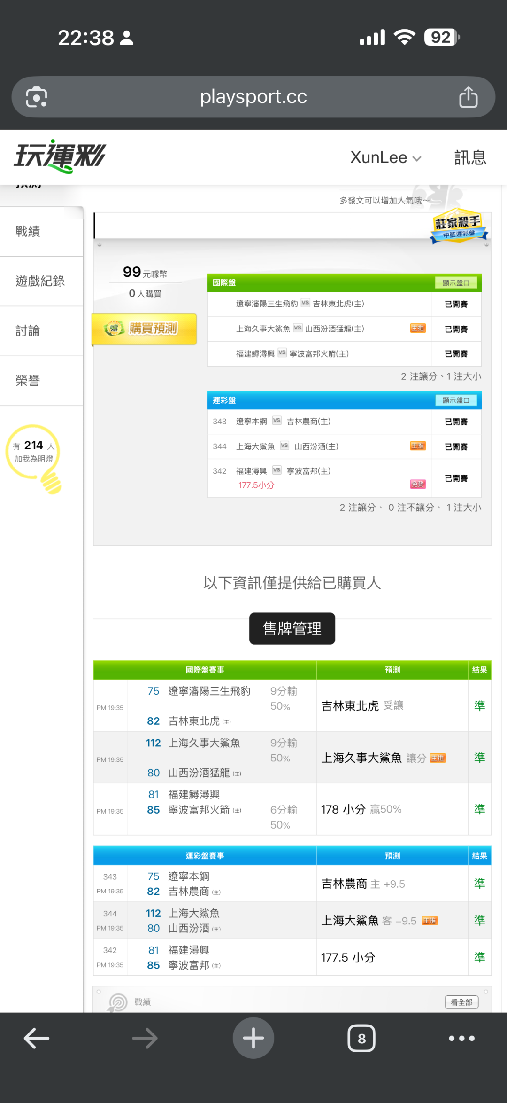Click the 玩運彩 site logo
The image size is (507, 1103).
pos(60,156)
